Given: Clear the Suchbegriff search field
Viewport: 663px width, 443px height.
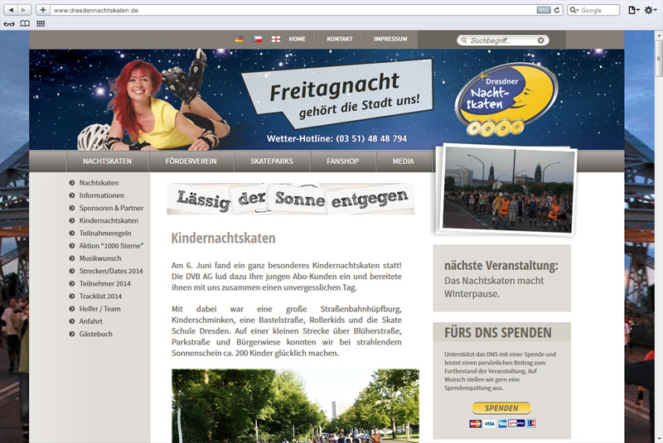Looking at the screenshot, I should click(x=541, y=40).
